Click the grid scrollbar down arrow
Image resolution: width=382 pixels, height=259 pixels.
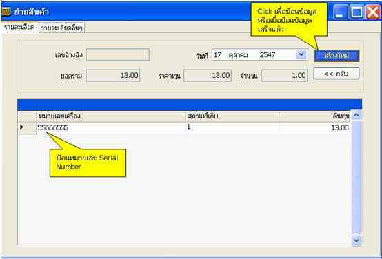click(356, 240)
